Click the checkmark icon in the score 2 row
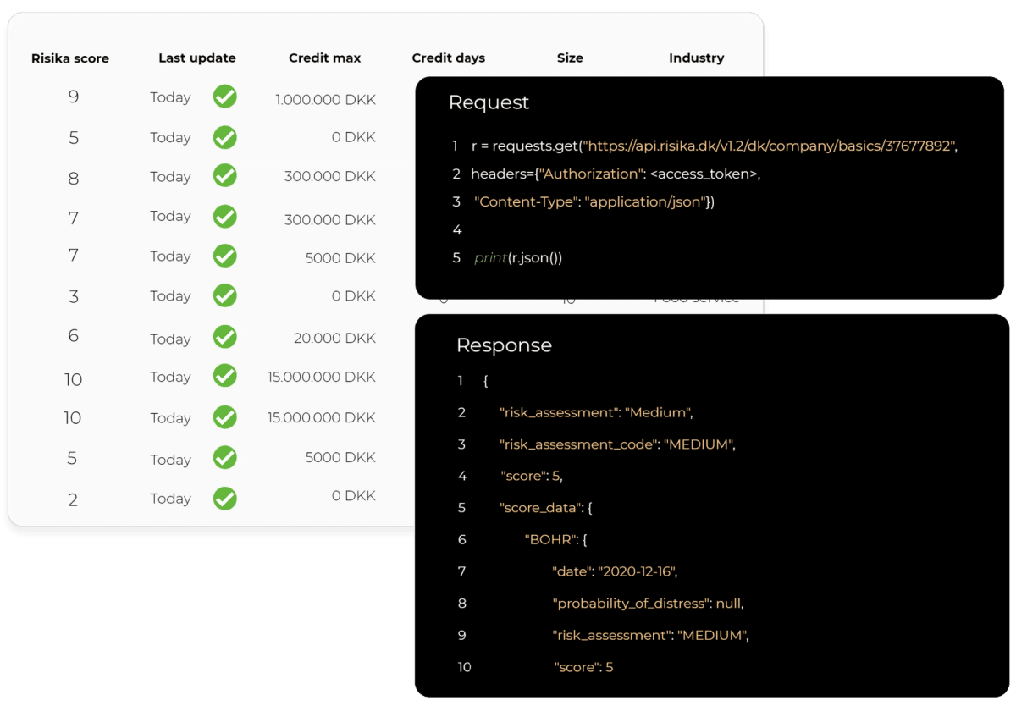 point(224,499)
